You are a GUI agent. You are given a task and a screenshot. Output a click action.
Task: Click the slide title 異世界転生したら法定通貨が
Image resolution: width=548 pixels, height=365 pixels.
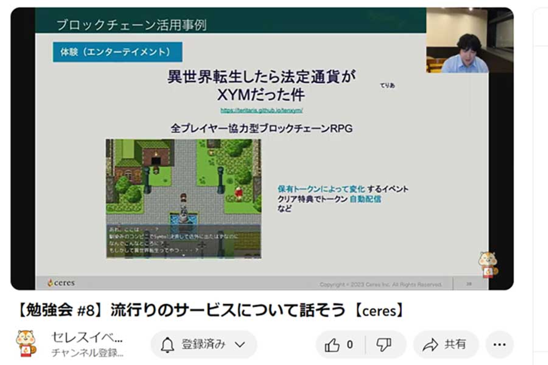click(x=262, y=77)
